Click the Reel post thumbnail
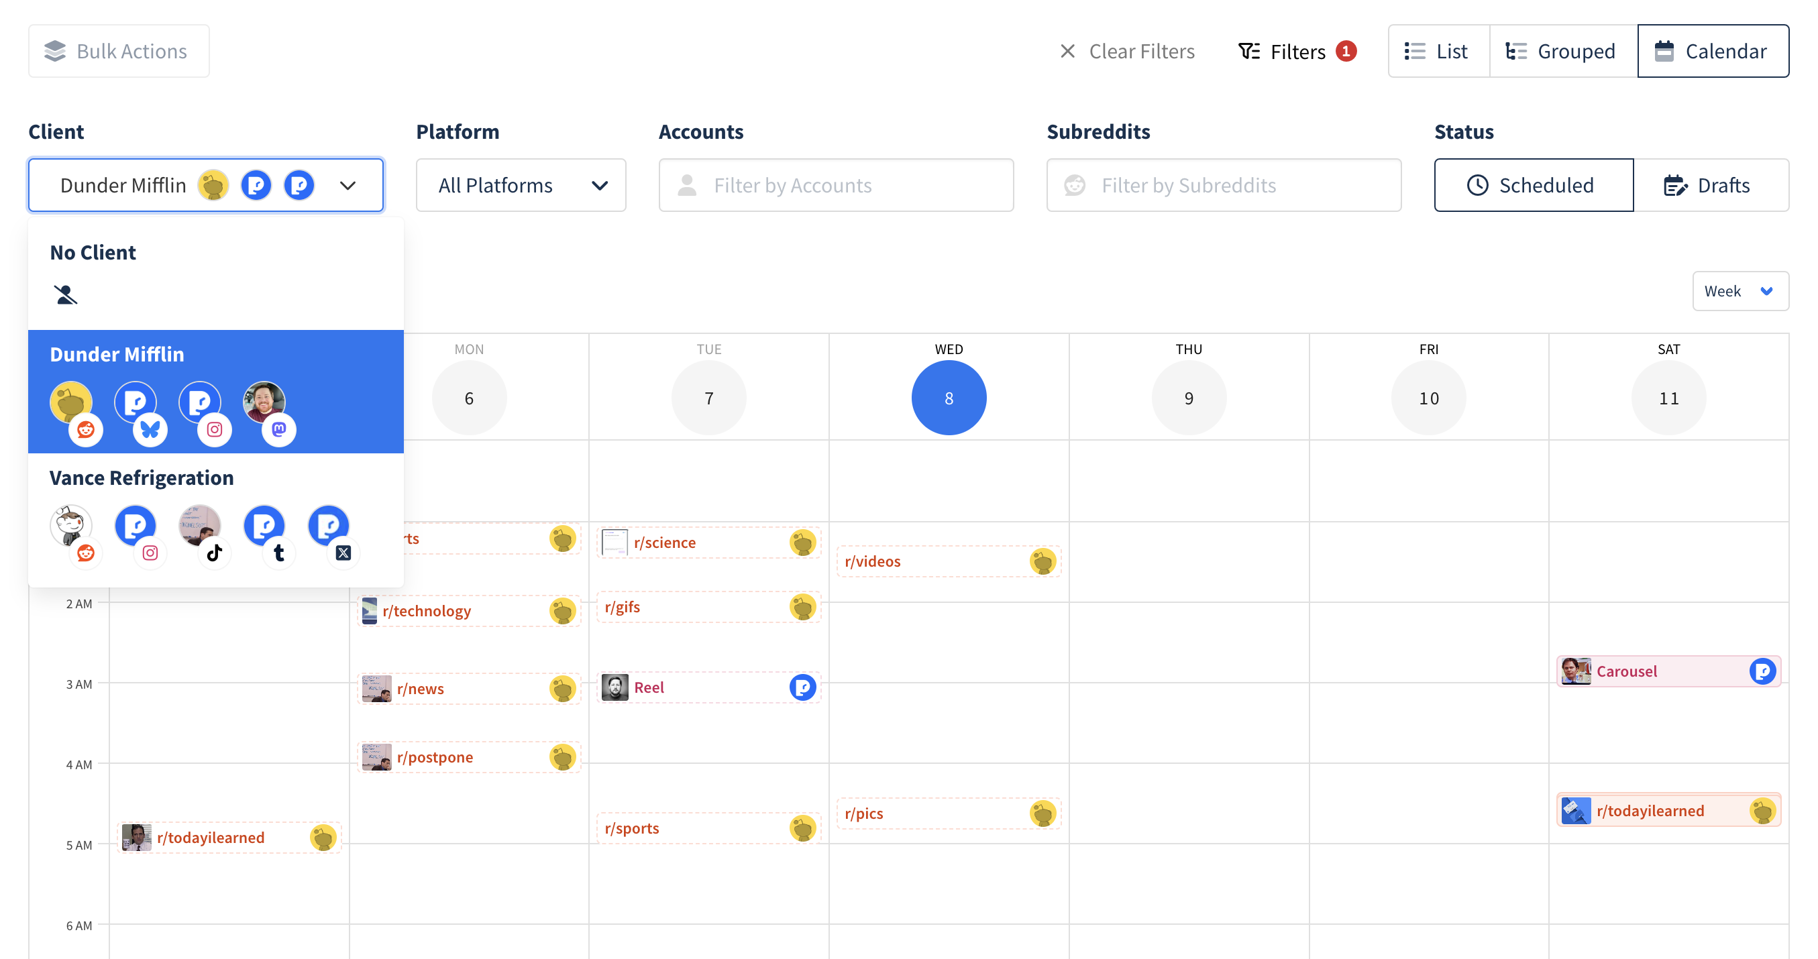The width and height of the screenshot is (1818, 959). 614,687
